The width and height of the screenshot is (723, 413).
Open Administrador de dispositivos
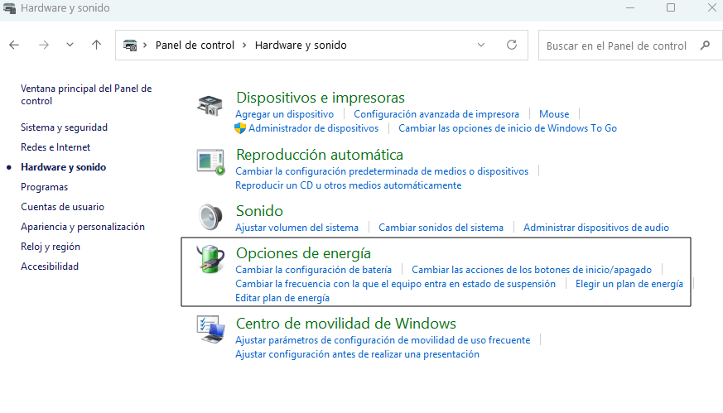(x=314, y=128)
